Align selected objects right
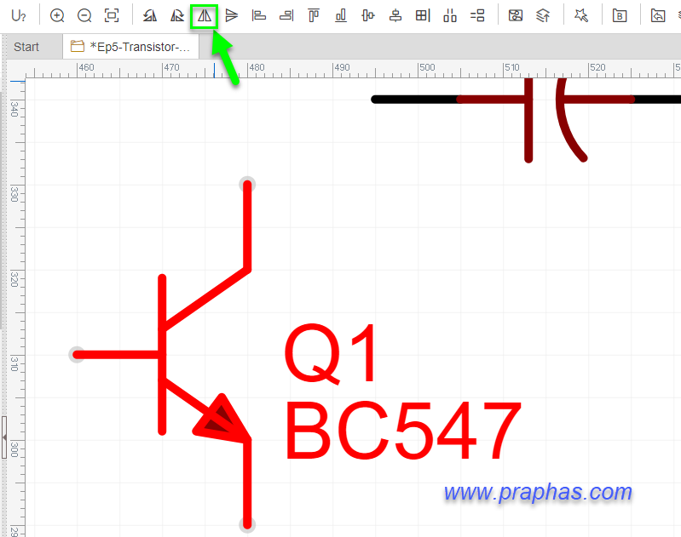The height and width of the screenshot is (537, 681). 286,16
